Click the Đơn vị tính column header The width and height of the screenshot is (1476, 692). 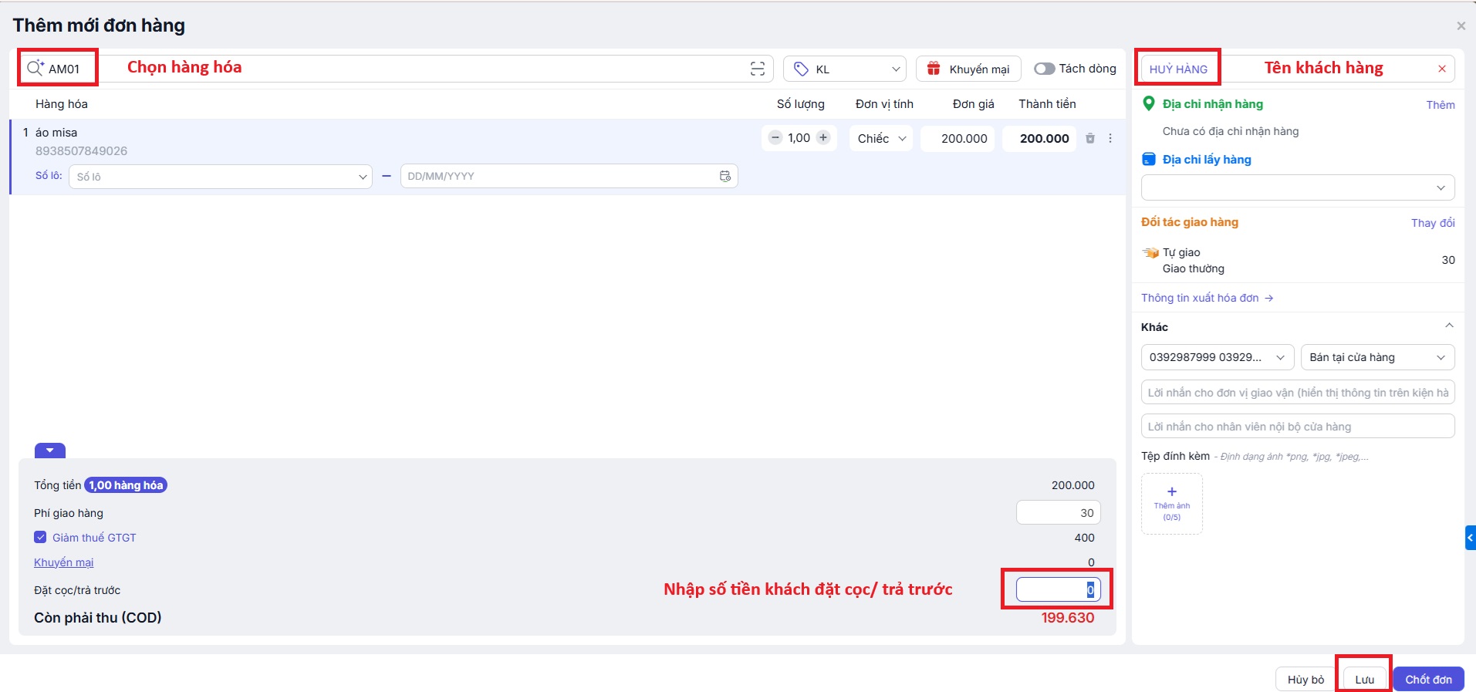[884, 104]
